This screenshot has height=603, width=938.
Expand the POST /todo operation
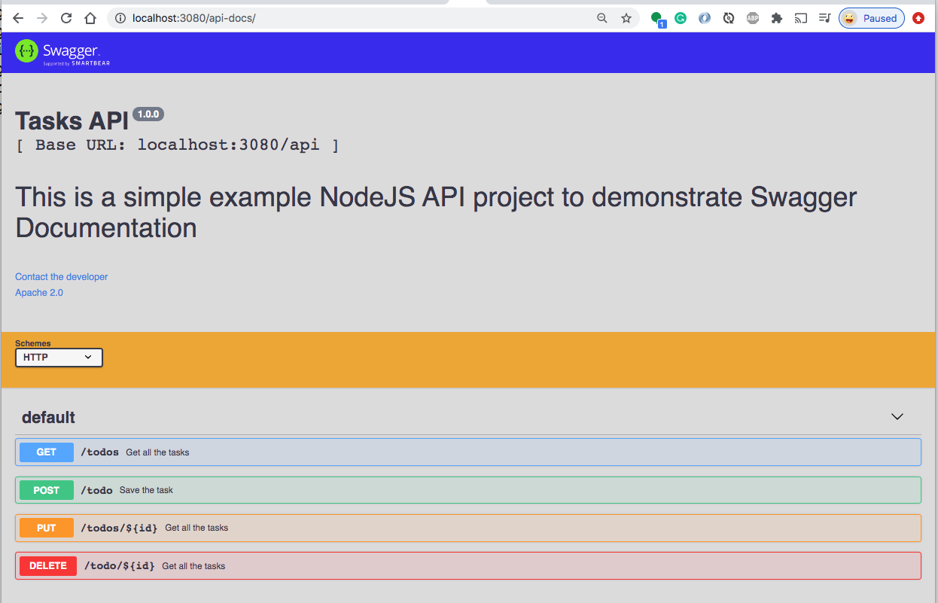coord(467,489)
